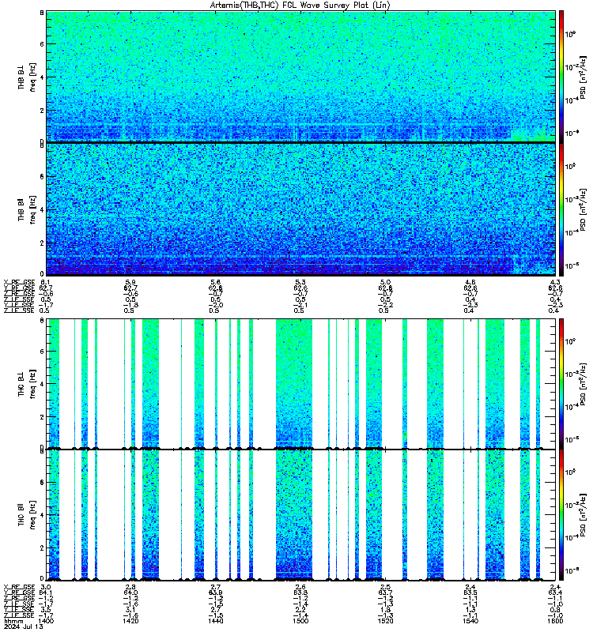Click the time label 1400
The image size is (593, 632).
pos(46,621)
